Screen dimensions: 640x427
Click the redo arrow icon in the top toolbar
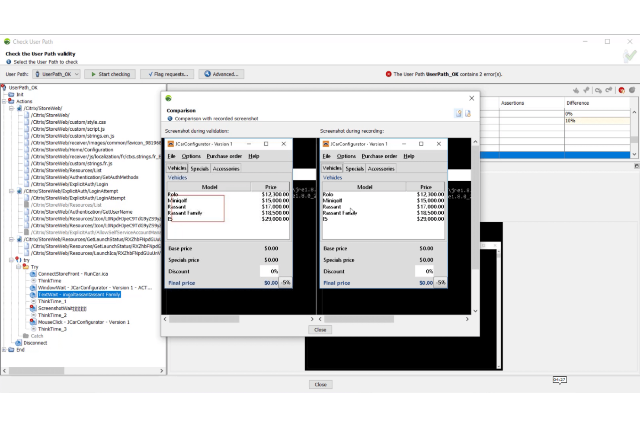coord(608,90)
